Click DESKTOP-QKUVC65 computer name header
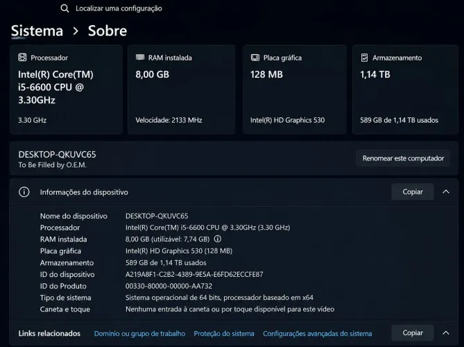464x347 pixels. click(57, 155)
